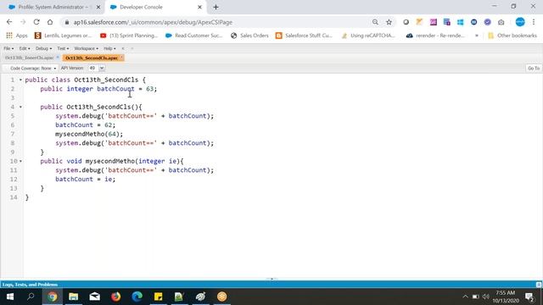This screenshot has width=543, height=305.
Task: Open the Debug menu
Action: [x=43, y=48]
